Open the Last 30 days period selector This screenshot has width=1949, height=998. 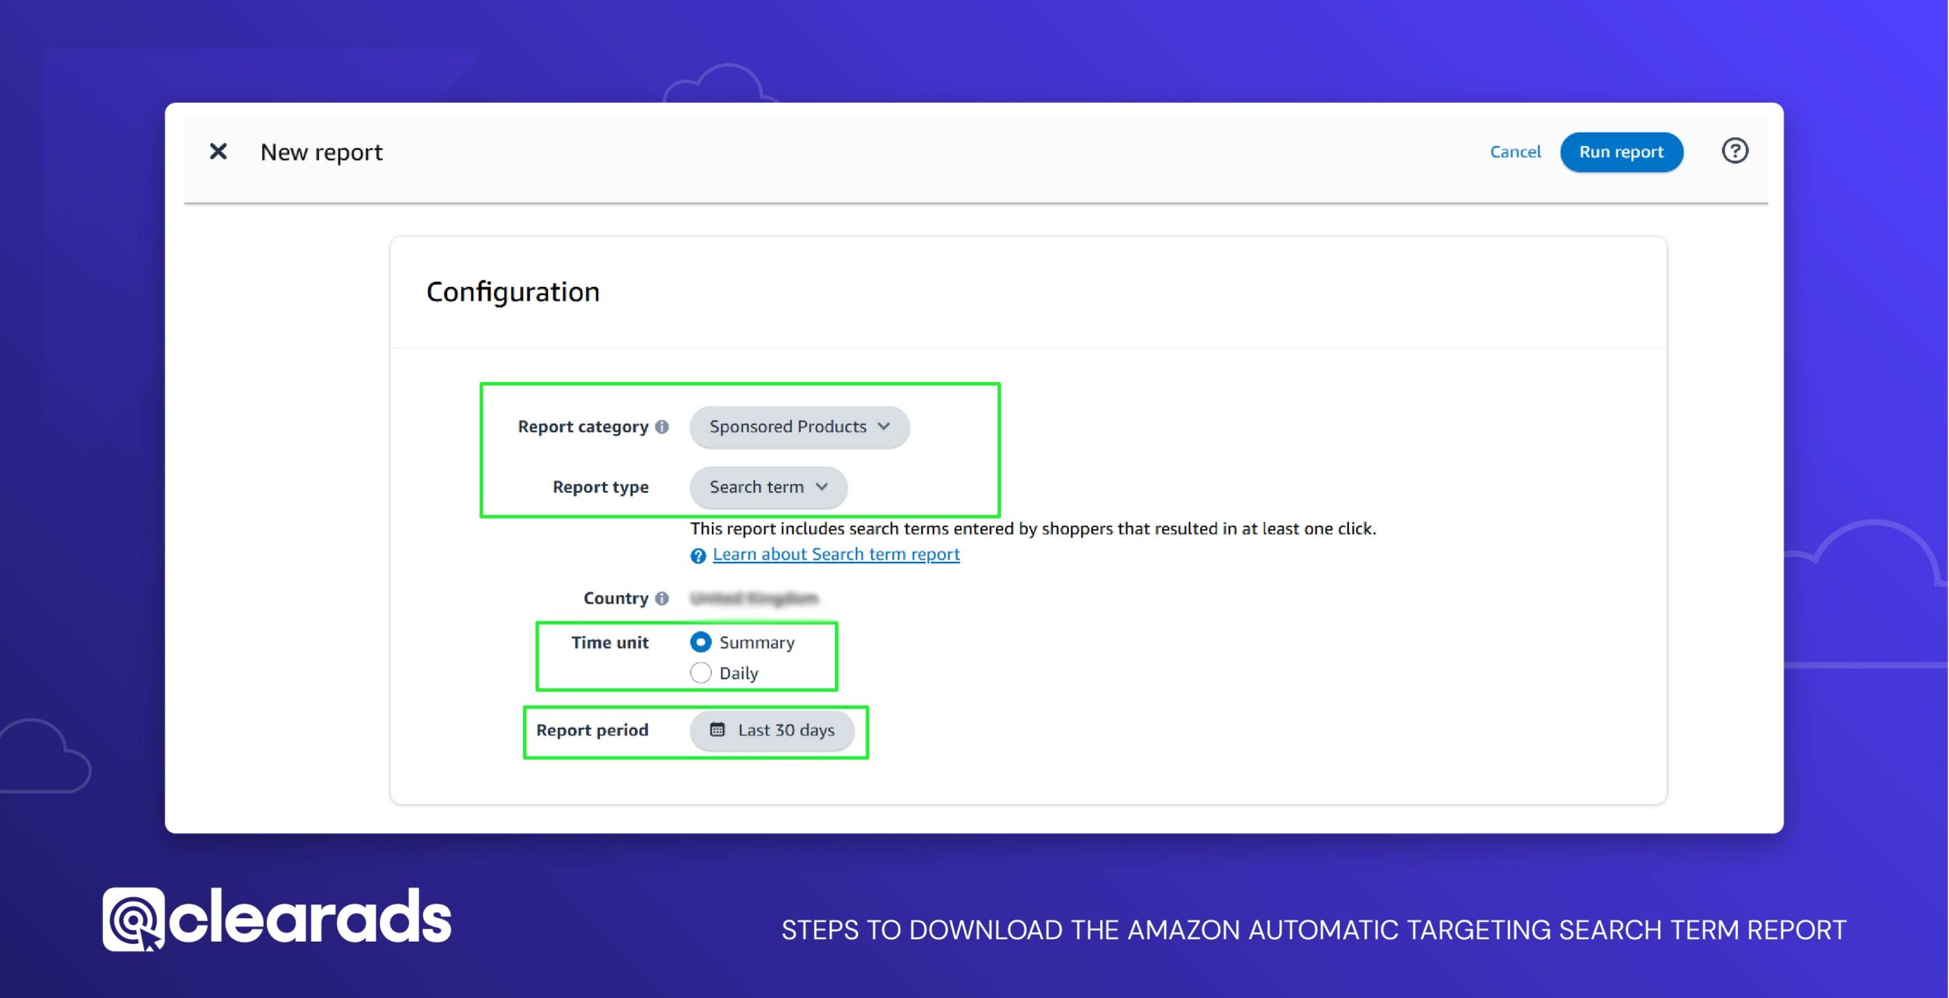[772, 729]
